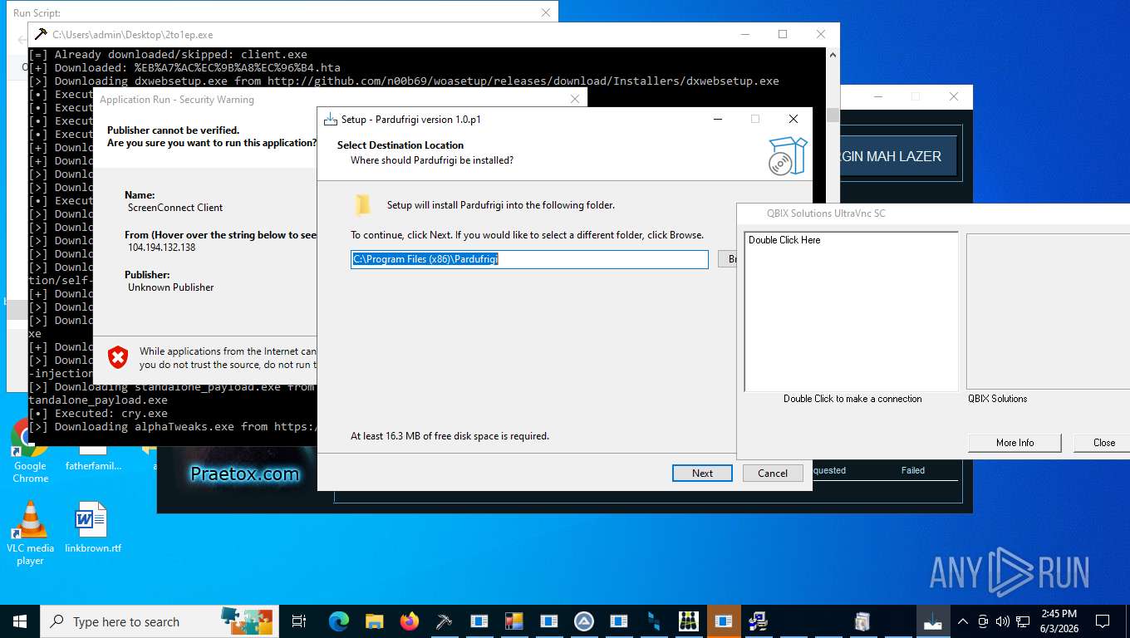This screenshot has height=638, width=1130.
Task: Click the Meet Now tray icon
Action: tap(983, 621)
